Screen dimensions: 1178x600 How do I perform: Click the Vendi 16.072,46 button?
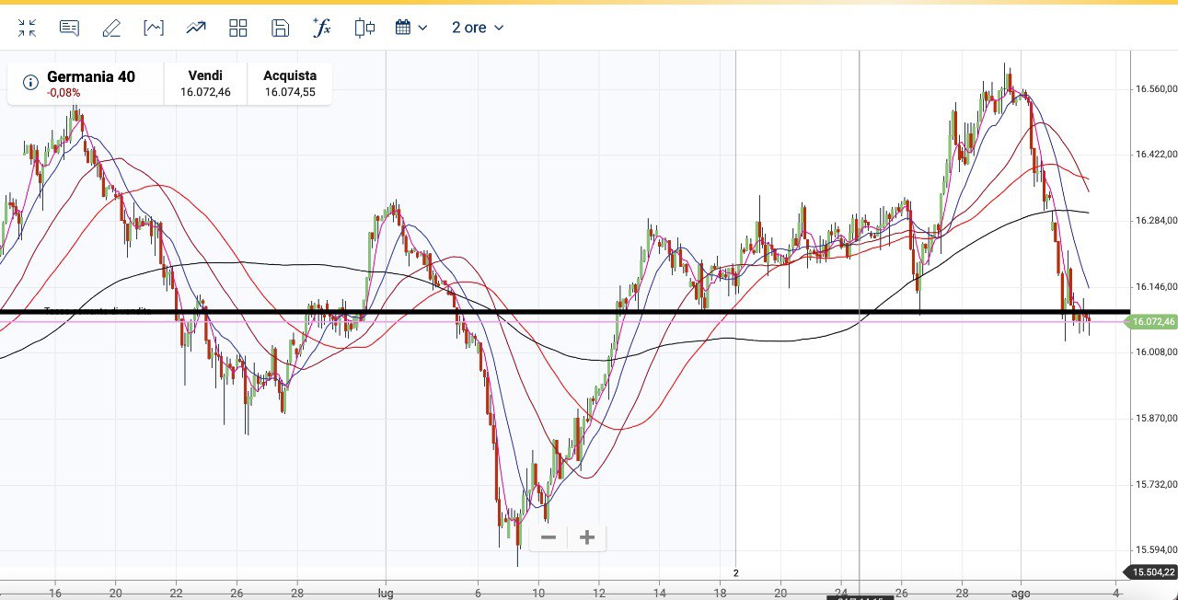click(205, 84)
